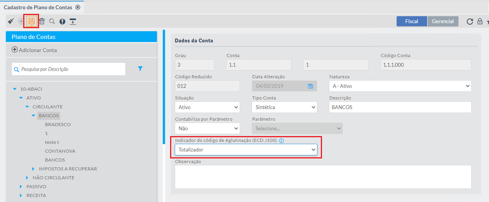This screenshot has width=489, height=202.
Task: Click the Código Reduzido field 012
Action: click(207, 86)
